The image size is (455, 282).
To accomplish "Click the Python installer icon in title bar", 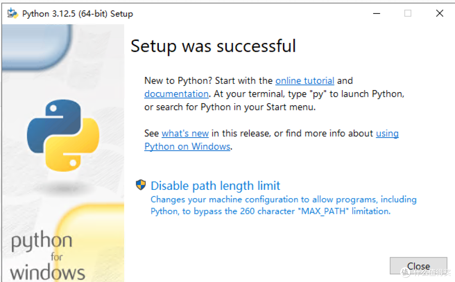I will point(13,13).
